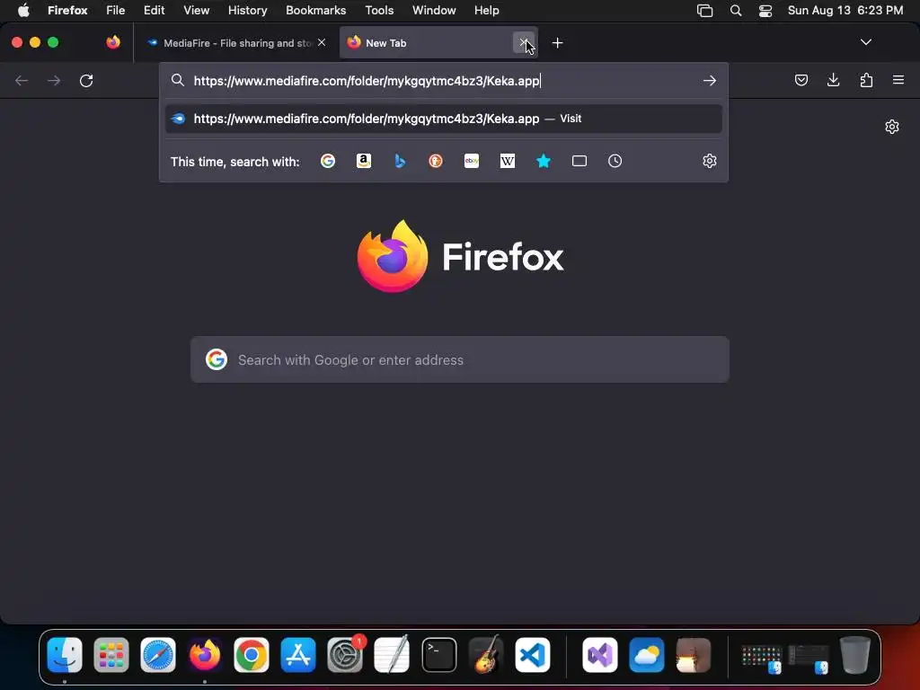920x690 pixels.
Task: Open Spotlight search in menu bar
Action: [x=736, y=11]
